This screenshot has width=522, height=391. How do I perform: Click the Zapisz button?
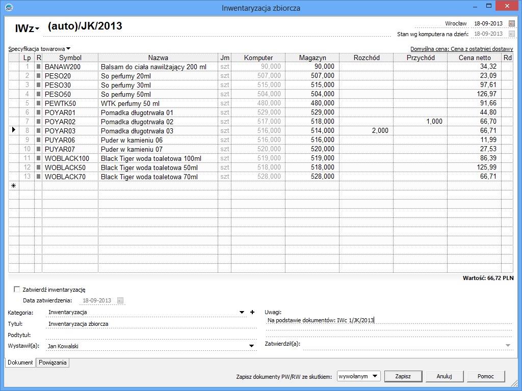tap(403, 376)
